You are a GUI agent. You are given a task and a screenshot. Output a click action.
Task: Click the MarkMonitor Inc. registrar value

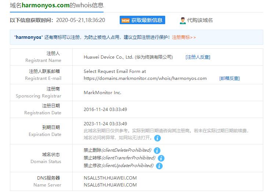point(102,93)
